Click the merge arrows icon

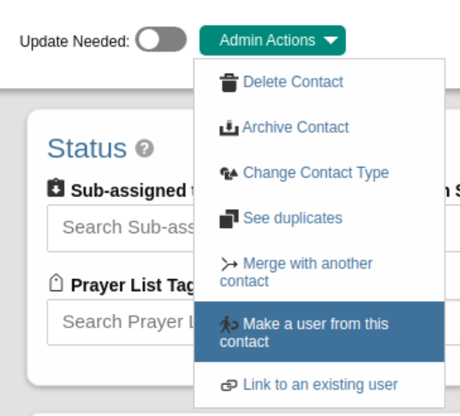pos(229,264)
